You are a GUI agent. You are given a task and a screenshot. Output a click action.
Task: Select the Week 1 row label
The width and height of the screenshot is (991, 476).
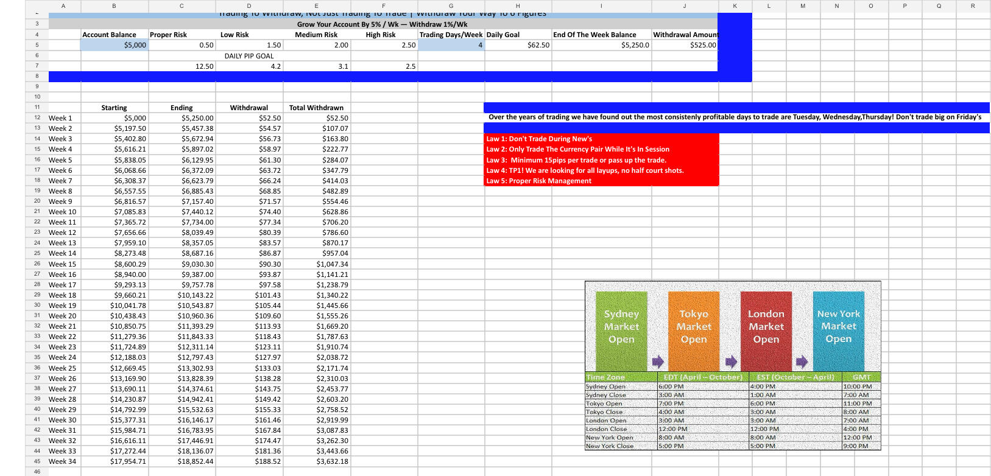coord(64,118)
